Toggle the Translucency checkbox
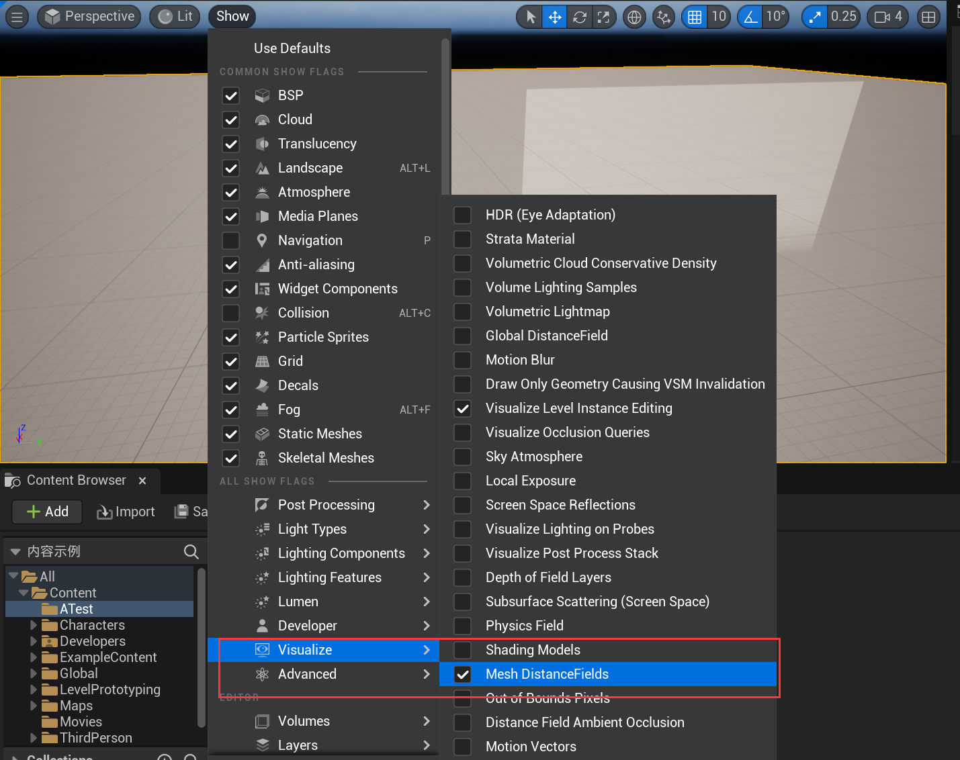Image resolution: width=960 pixels, height=760 pixels. point(231,144)
